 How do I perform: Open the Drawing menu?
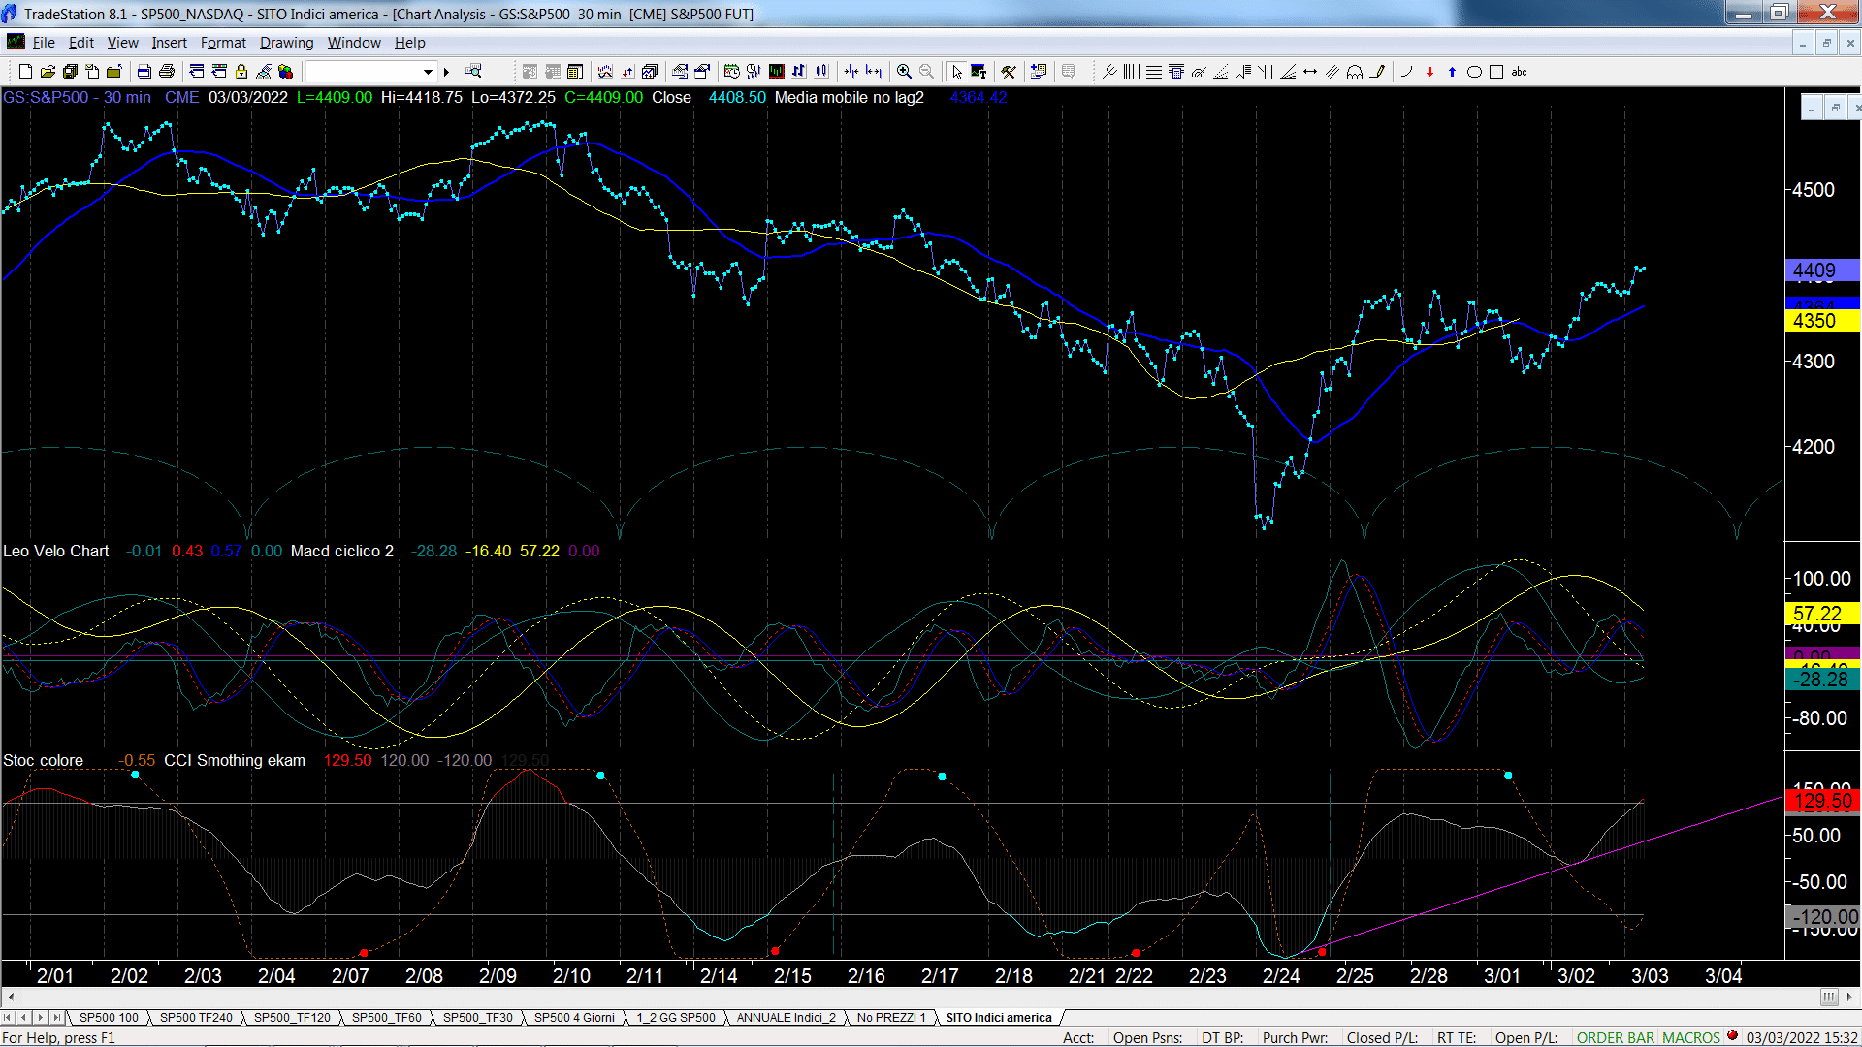[x=287, y=43]
